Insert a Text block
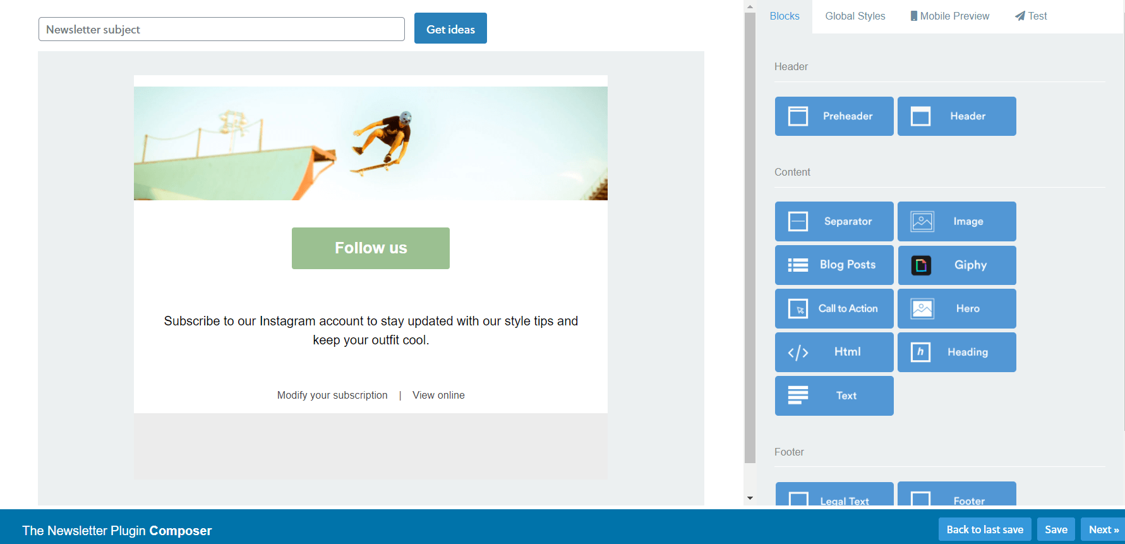 point(834,396)
